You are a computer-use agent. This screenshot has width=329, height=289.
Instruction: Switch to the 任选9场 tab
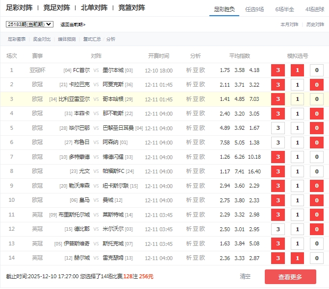257,9
